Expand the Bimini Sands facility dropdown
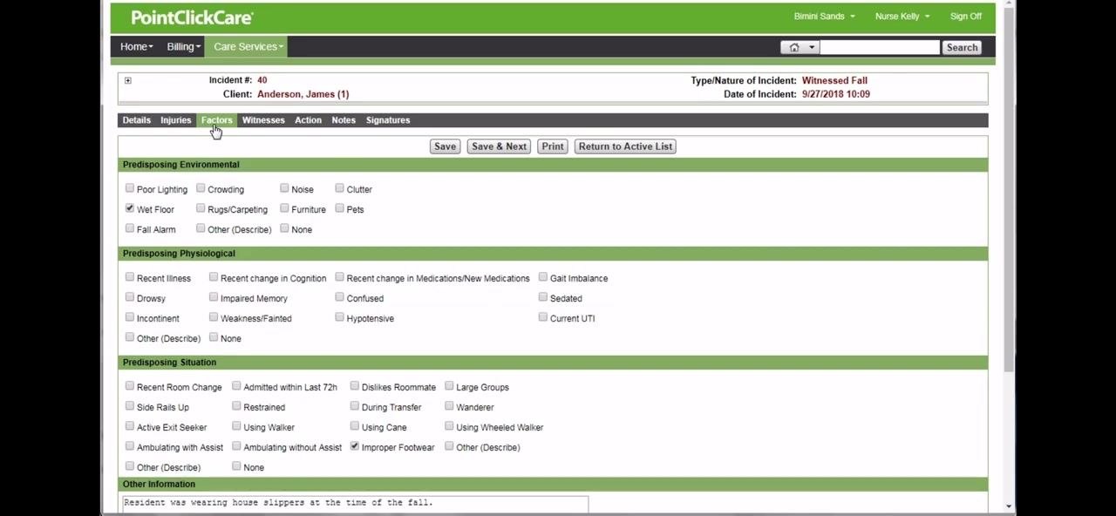The width and height of the screenshot is (1116, 516). click(824, 17)
